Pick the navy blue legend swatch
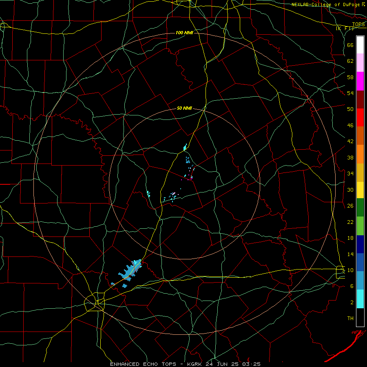 (360, 244)
